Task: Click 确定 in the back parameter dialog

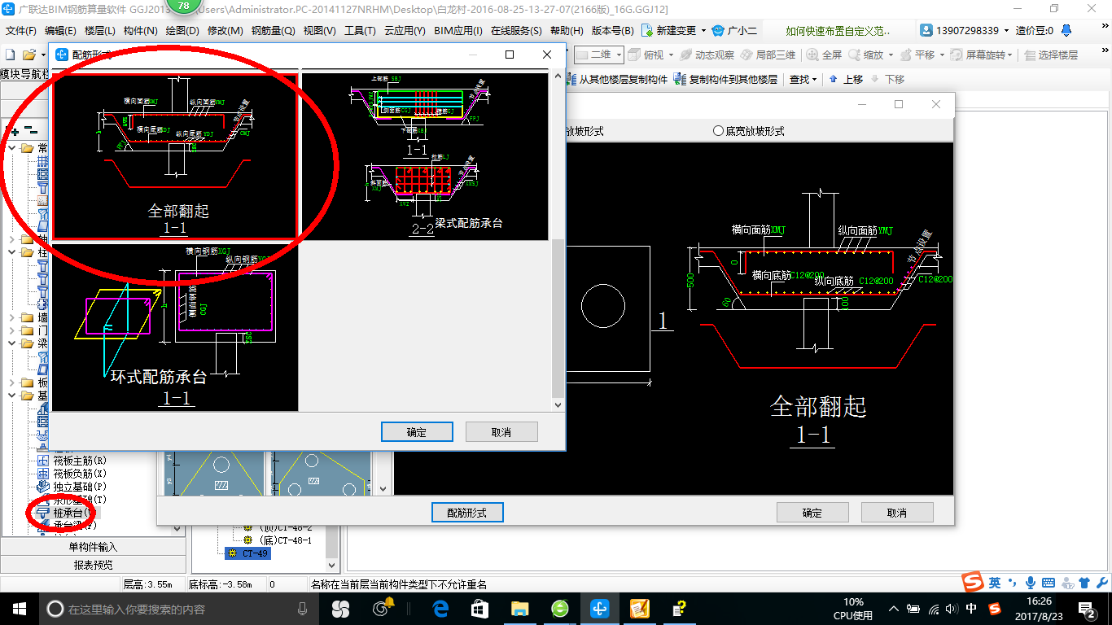Action: point(812,513)
